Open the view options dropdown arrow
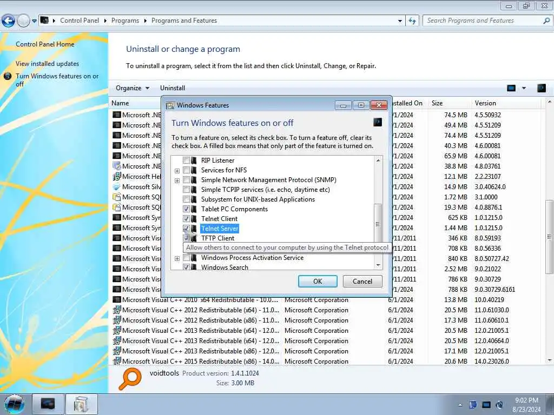The width and height of the screenshot is (554, 415). click(x=524, y=88)
